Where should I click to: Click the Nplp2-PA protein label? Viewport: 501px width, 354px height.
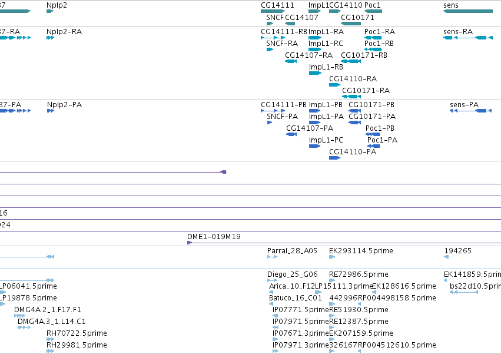click(65, 105)
